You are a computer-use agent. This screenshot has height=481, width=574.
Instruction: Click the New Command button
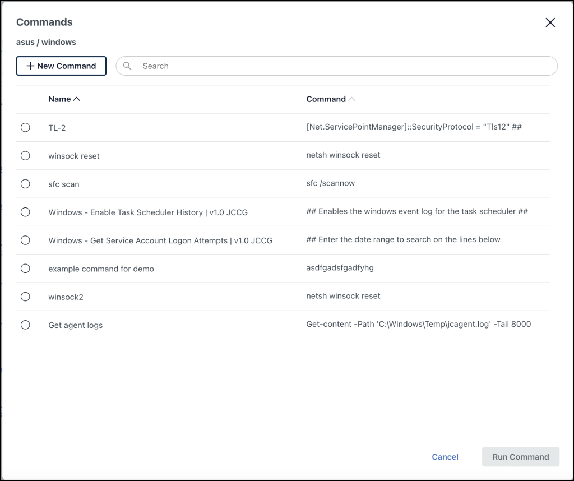click(61, 66)
